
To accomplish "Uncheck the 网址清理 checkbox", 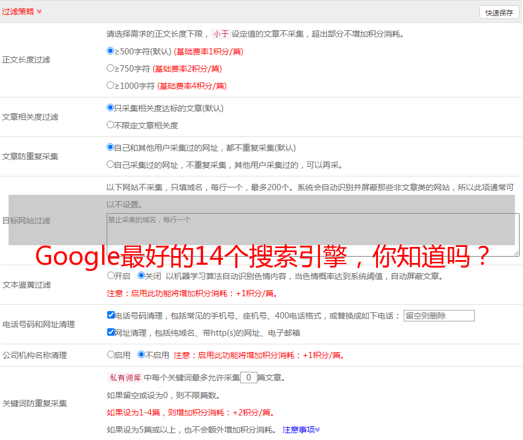I will click(111, 332).
